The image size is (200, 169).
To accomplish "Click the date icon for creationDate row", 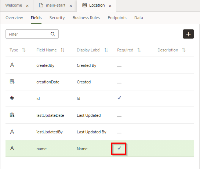I will (x=12, y=81).
